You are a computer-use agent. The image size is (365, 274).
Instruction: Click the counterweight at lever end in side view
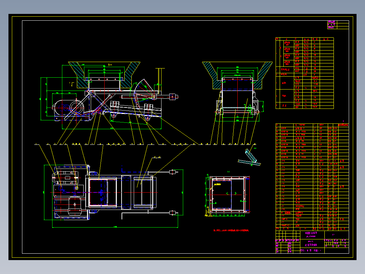pos(173,97)
